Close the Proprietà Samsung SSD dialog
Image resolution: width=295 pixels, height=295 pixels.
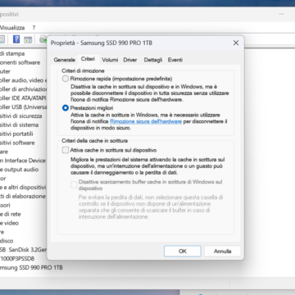pos(236,43)
